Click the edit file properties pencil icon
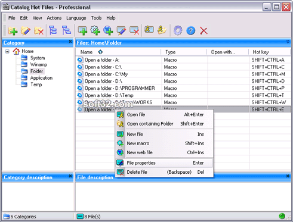The image size is (293, 222). (121, 31)
